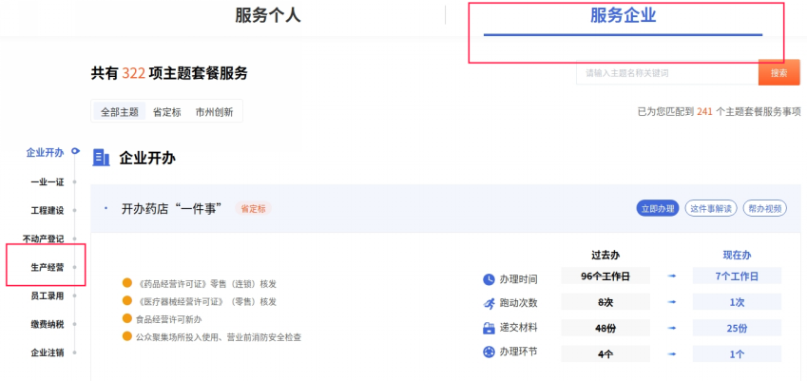
Task: Click the clock icon beside 办理时间
Action: pos(489,279)
